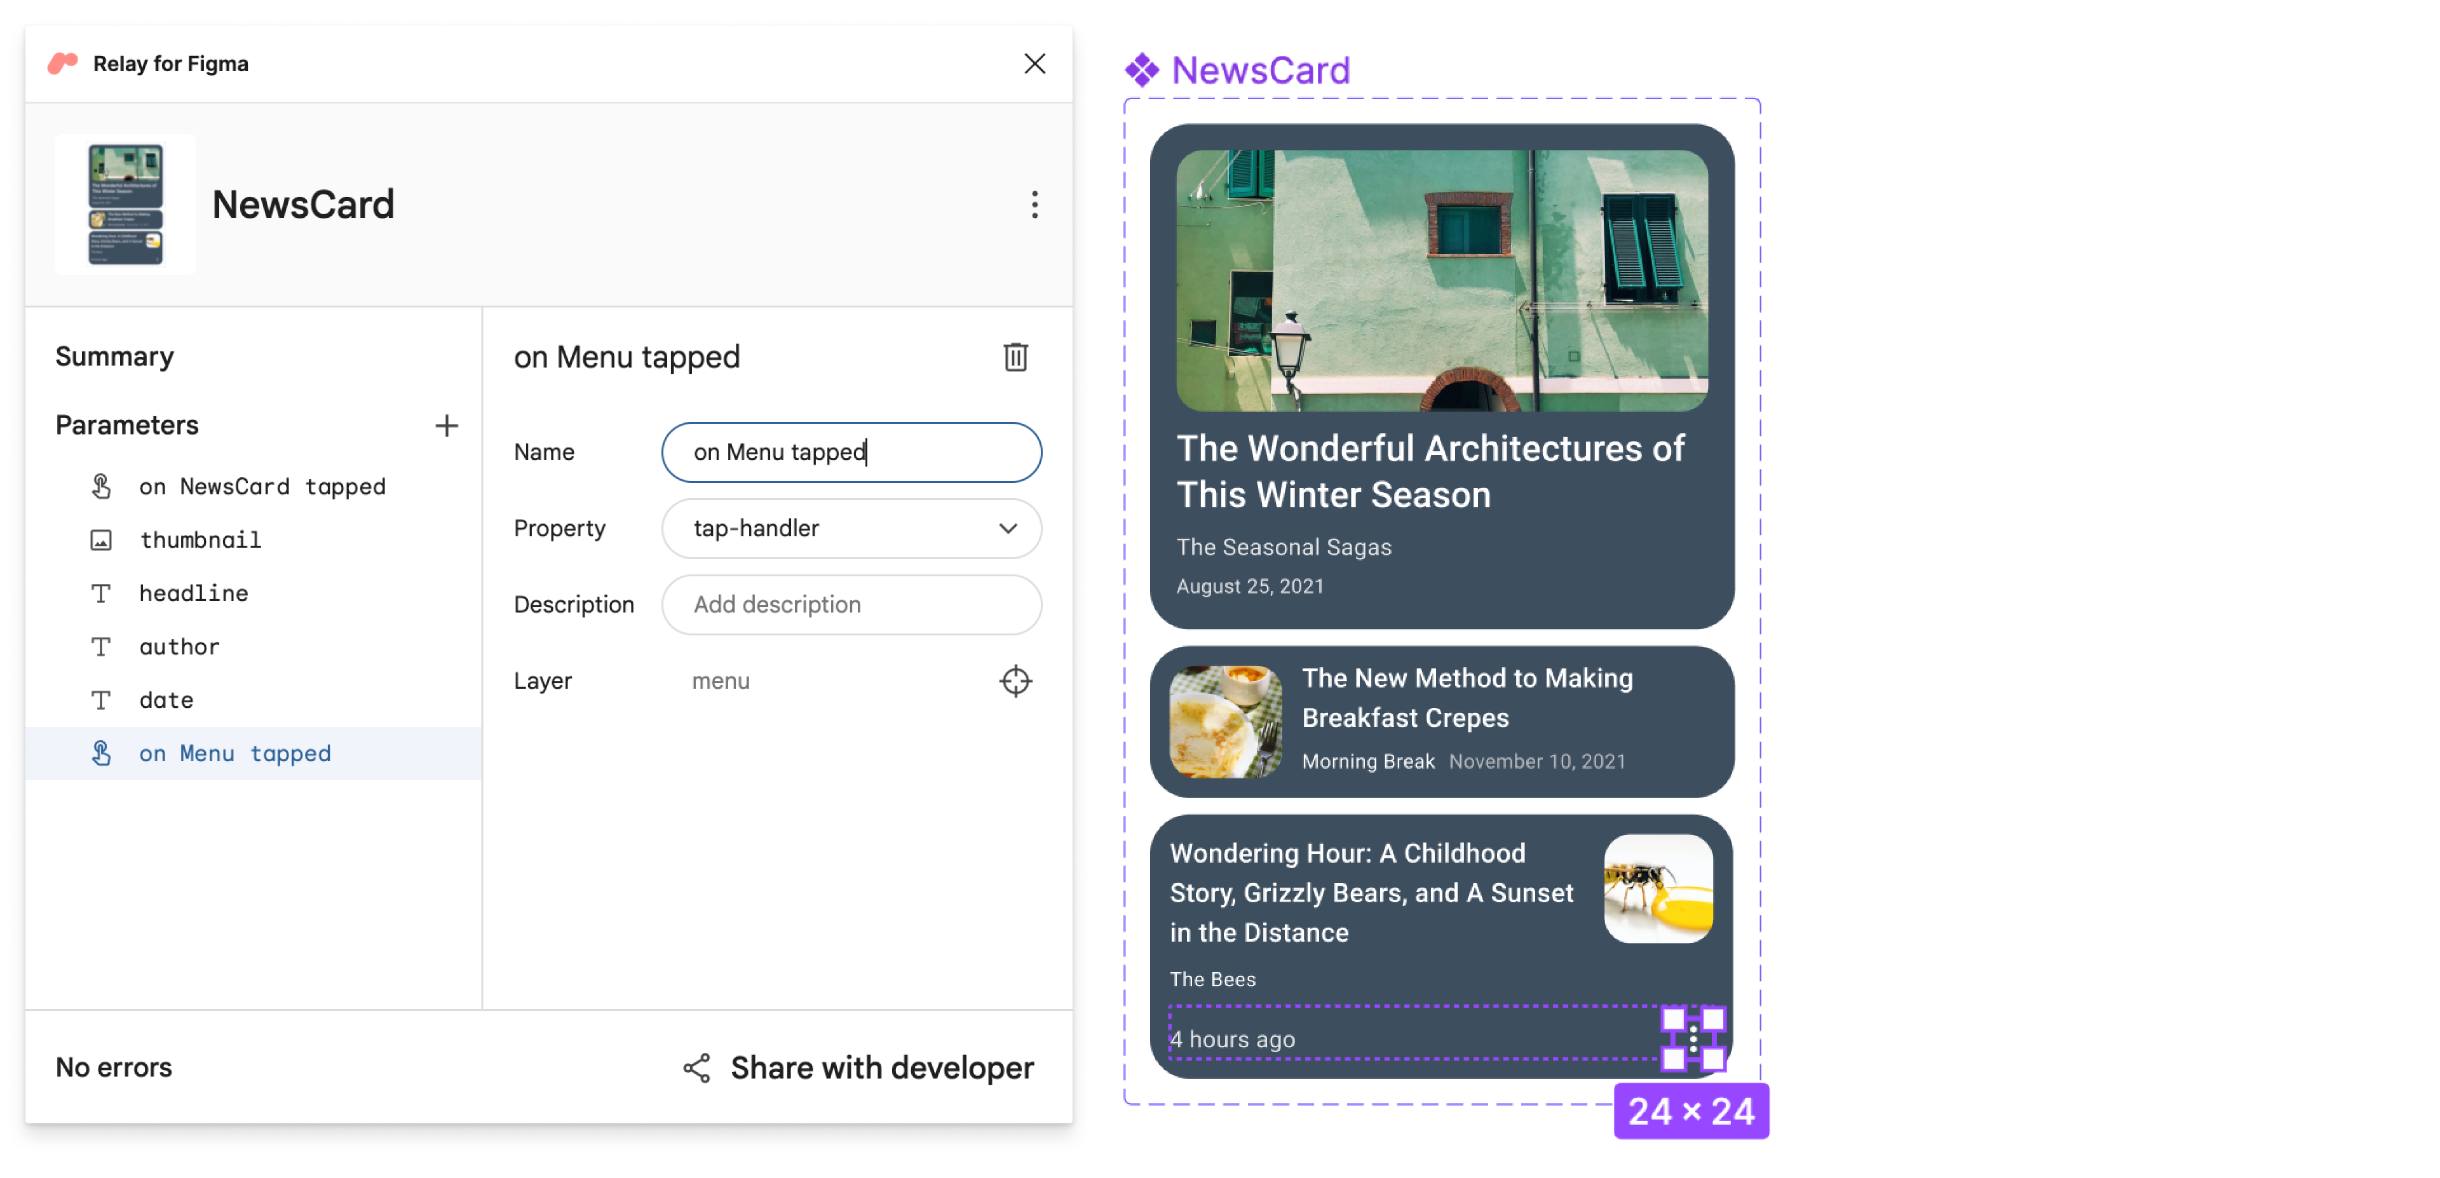Click the delete trash icon for on Menu tapped
The height and width of the screenshot is (1178, 2440).
pos(1016,356)
